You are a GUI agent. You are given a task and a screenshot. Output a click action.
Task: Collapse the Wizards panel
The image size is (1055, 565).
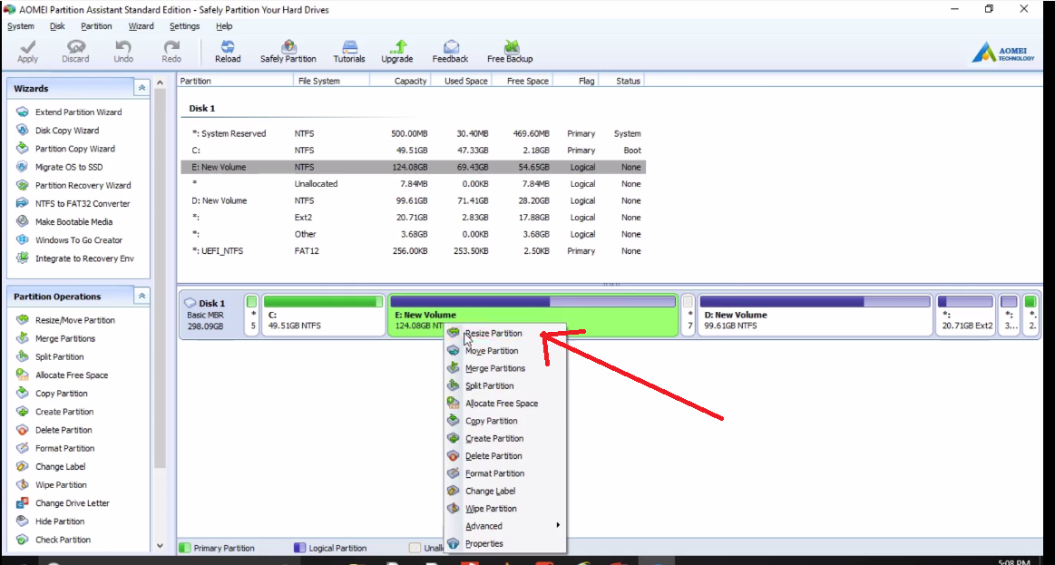click(x=142, y=88)
